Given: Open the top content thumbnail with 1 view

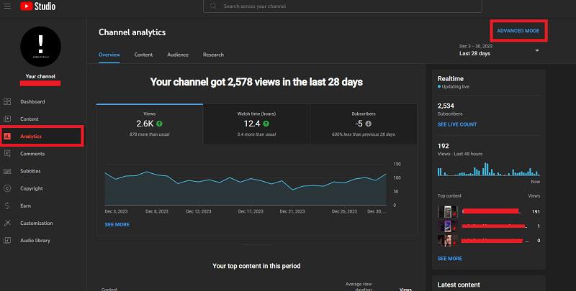Looking at the screenshot, I should point(447,226).
